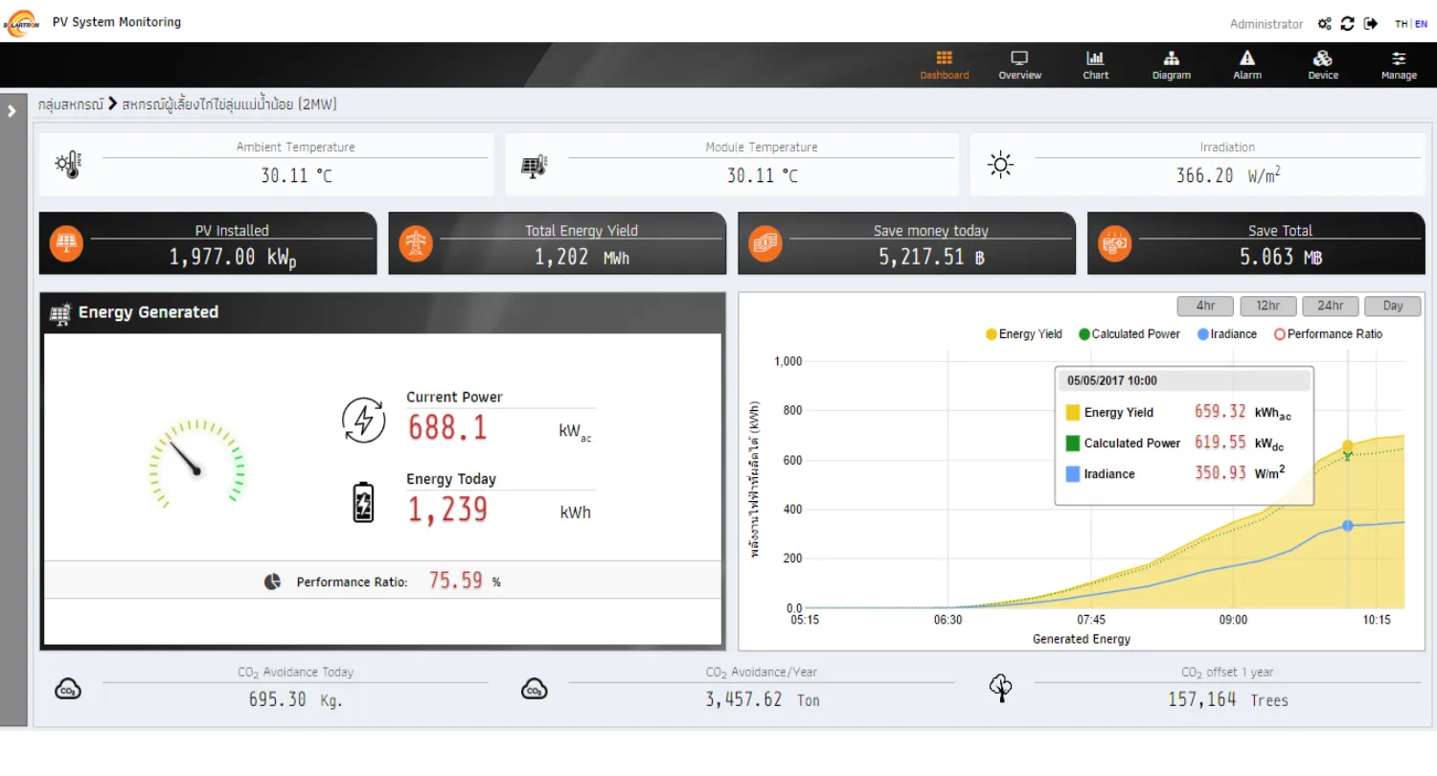Click the Performance Ratio value 75.59
Image resolution: width=1437 pixels, height=776 pixels.
pos(456,580)
